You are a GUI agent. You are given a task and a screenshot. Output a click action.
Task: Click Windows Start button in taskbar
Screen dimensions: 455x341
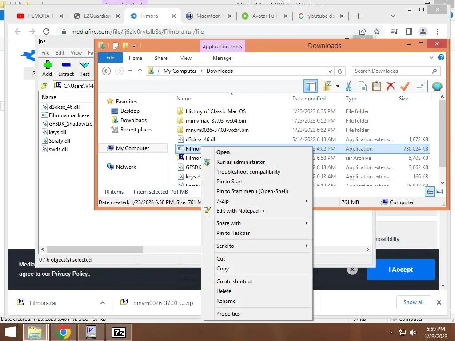[11, 332]
